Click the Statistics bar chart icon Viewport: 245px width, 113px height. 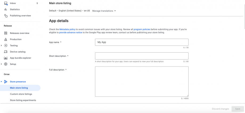click(x=6, y=9)
